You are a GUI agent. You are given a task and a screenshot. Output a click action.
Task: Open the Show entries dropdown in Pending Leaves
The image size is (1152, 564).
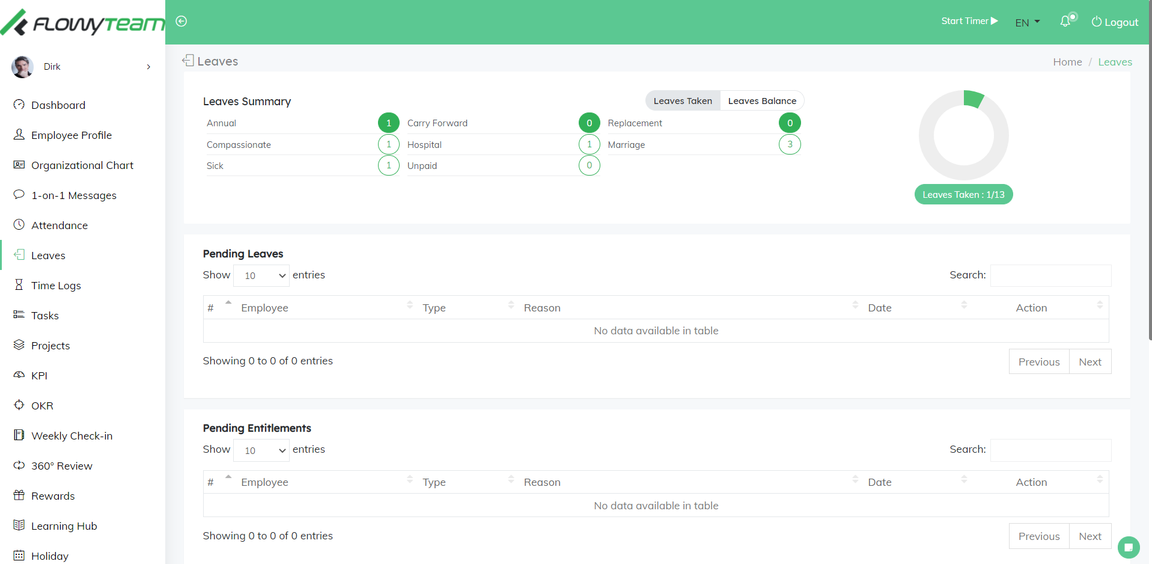pos(261,275)
